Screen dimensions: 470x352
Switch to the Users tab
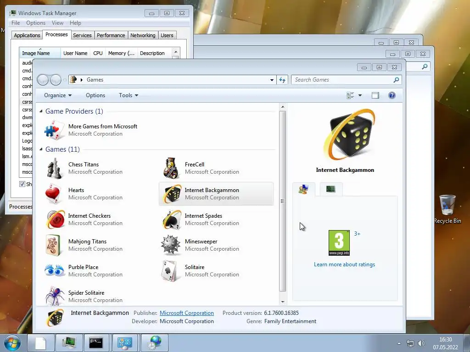(x=167, y=35)
